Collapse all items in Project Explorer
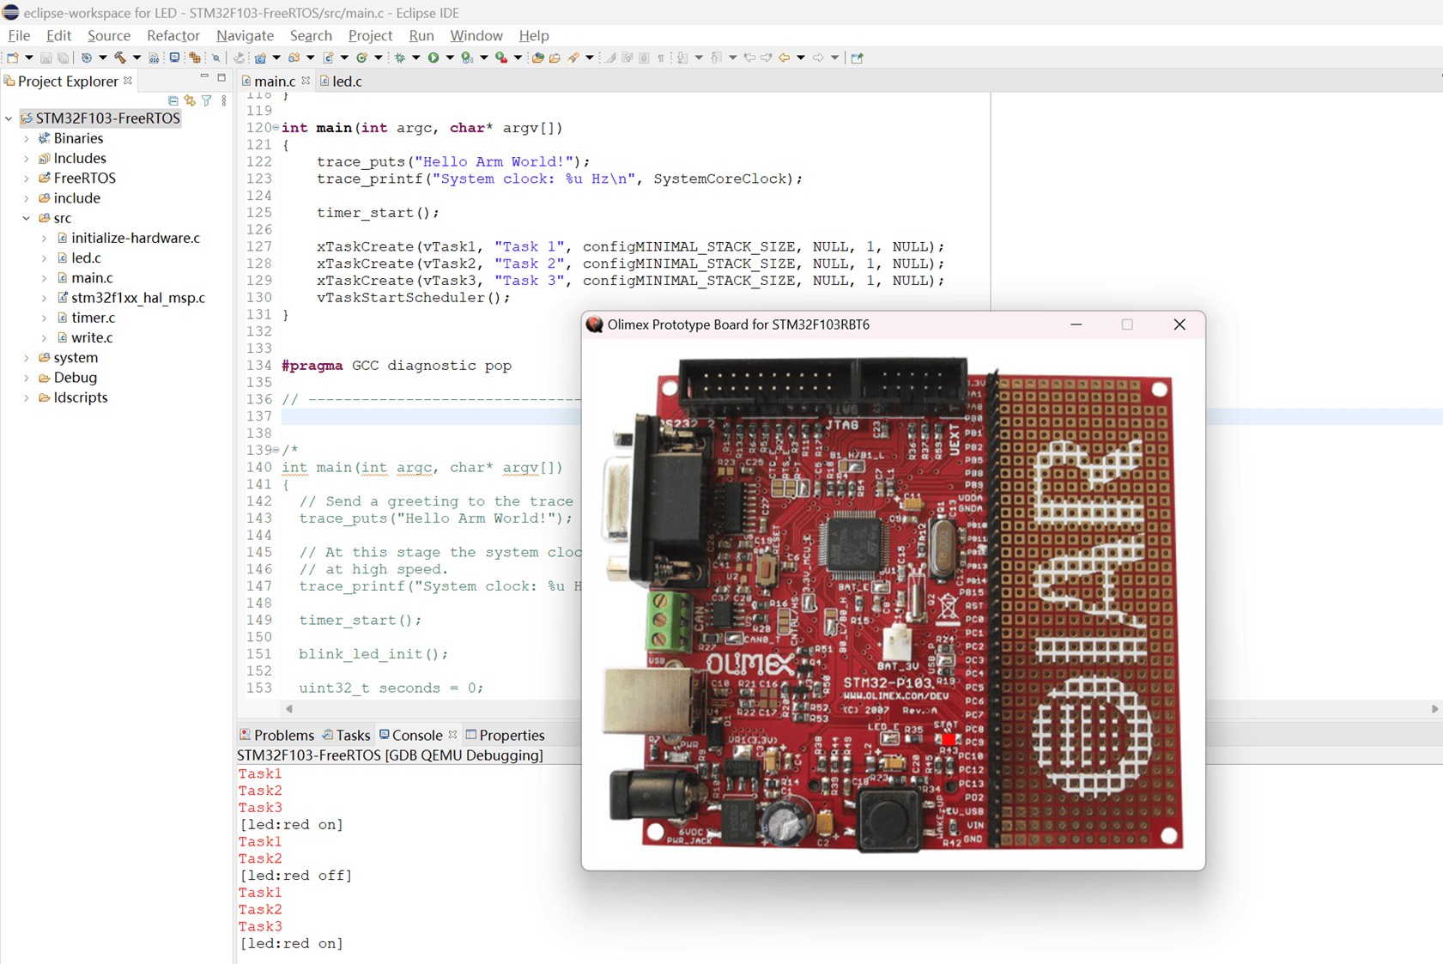The image size is (1443, 964). (173, 100)
